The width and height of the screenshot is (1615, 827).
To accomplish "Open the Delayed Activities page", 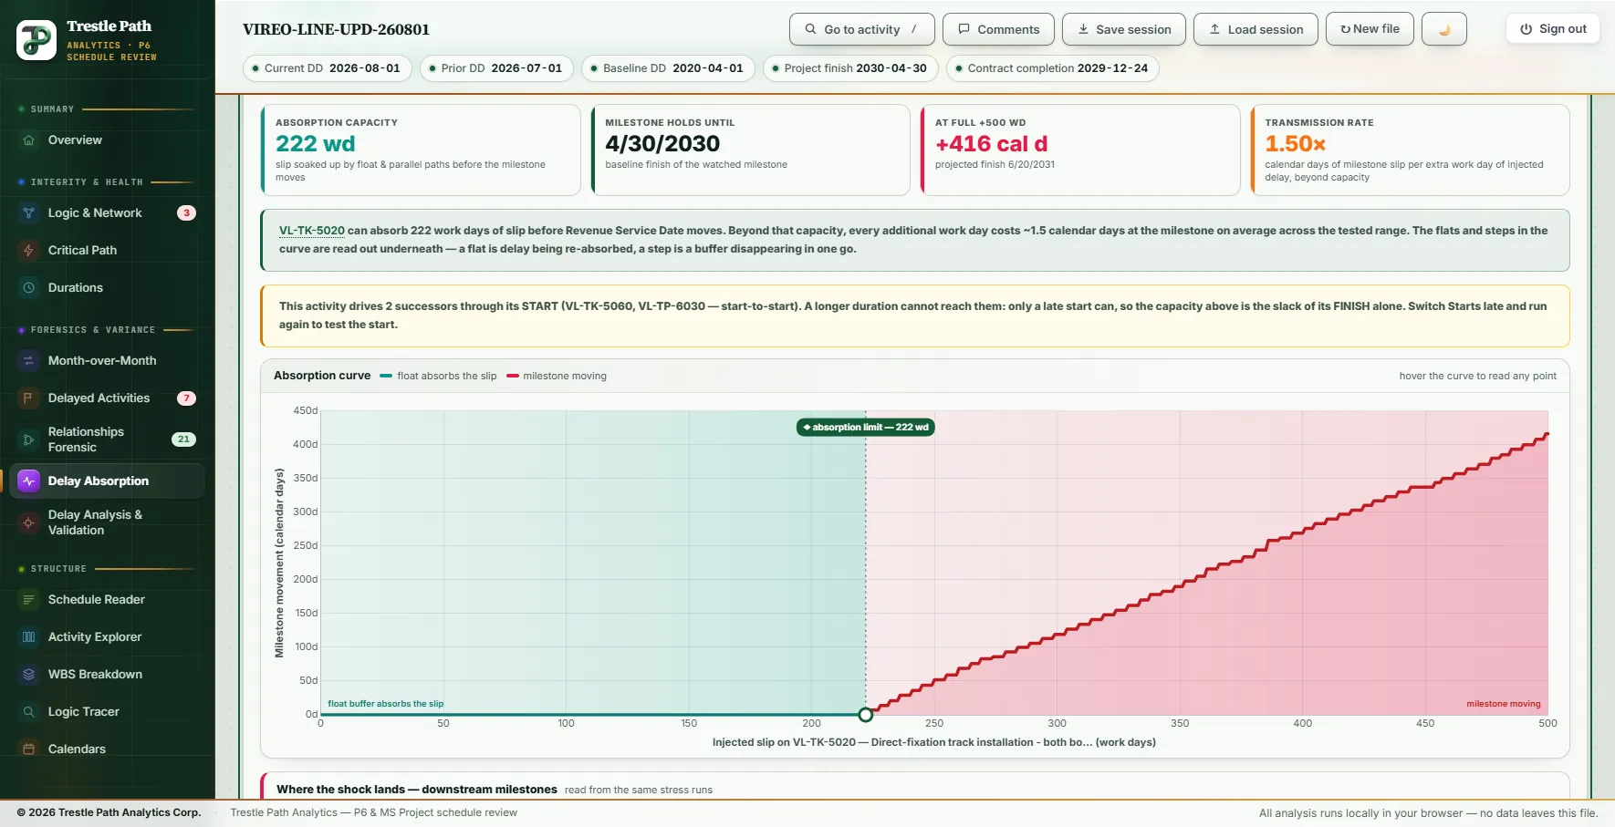I will (108, 398).
